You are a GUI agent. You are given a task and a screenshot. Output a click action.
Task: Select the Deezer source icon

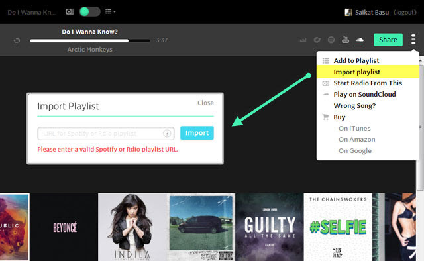(x=303, y=40)
